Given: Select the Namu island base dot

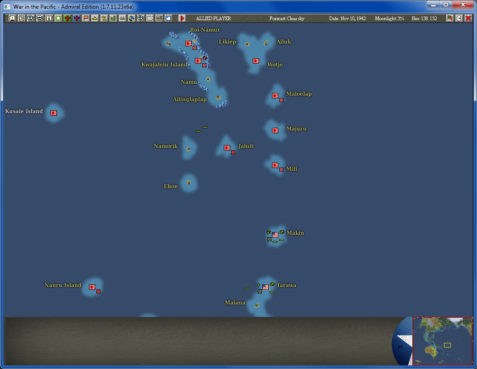Looking at the screenshot, I should [x=208, y=79].
